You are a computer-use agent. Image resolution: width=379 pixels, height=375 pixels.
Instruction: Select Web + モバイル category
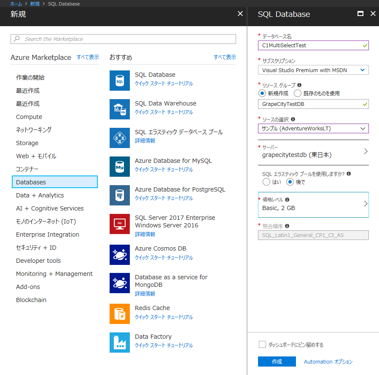pos(36,156)
